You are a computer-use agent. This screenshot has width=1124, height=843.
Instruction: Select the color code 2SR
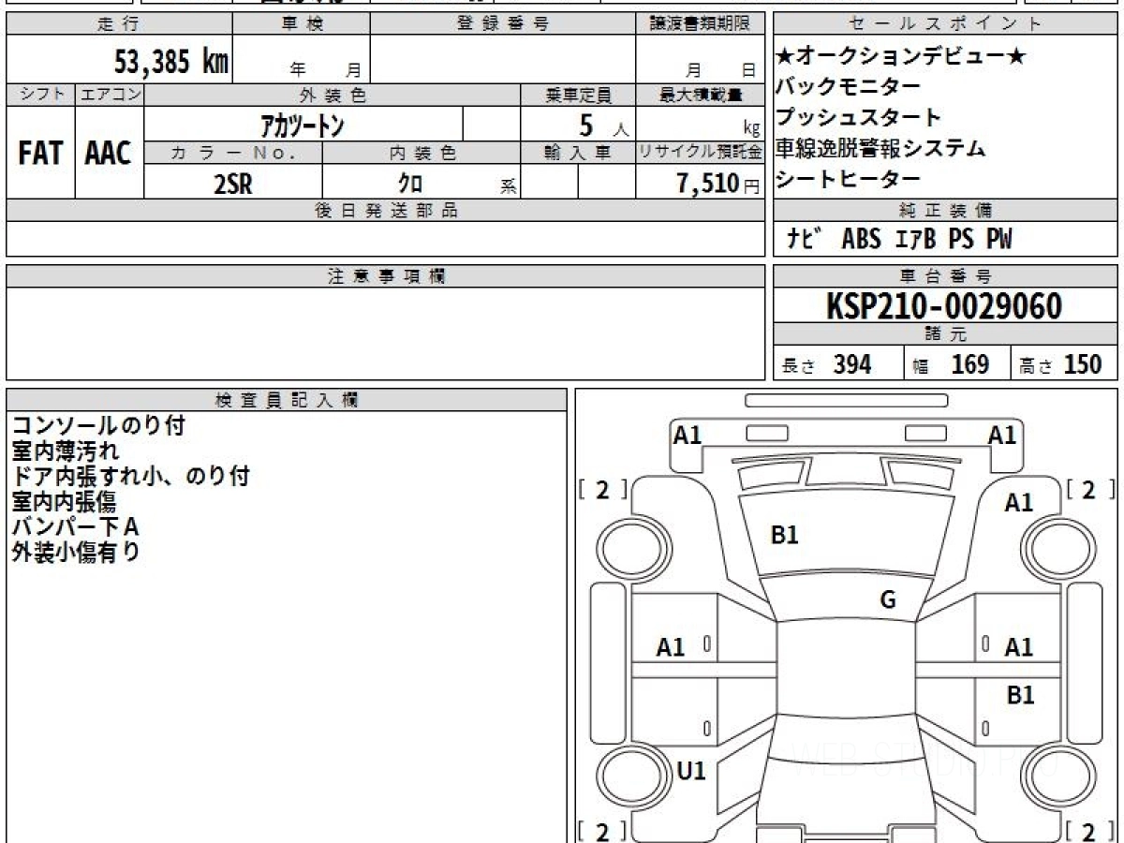click(x=233, y=184)
